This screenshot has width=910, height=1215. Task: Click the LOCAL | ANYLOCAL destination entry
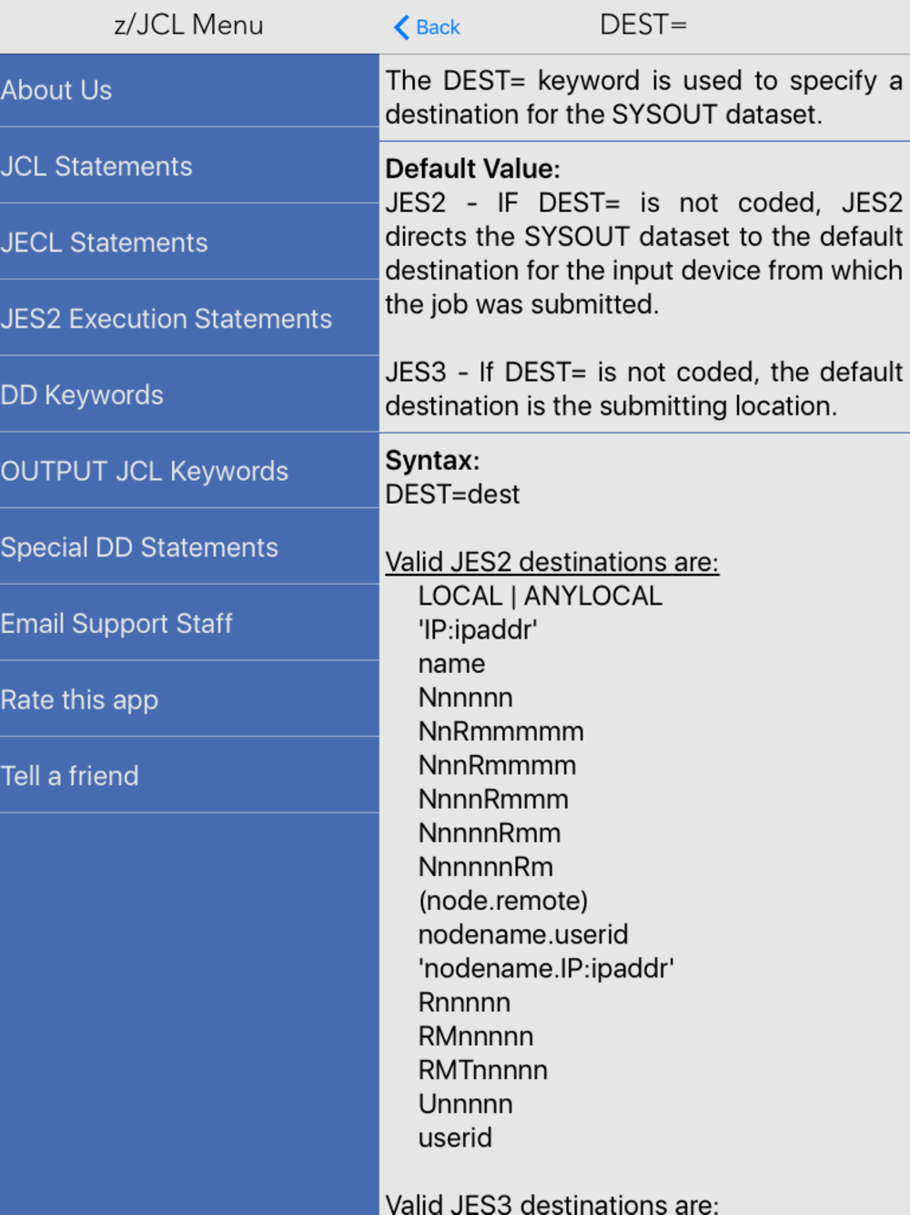pyautogui.click(x=540, y=596)
